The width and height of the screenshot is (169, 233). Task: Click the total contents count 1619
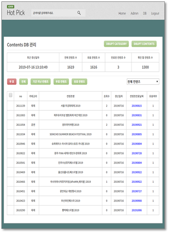click(x=71, y=67)
